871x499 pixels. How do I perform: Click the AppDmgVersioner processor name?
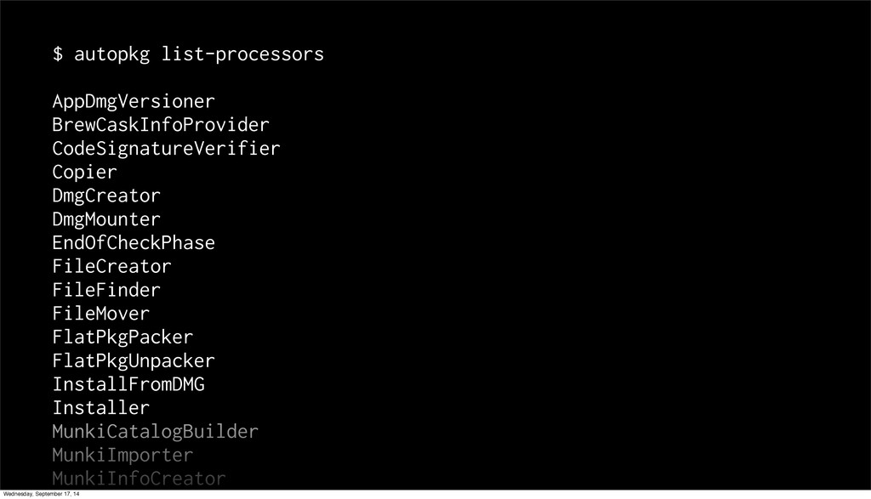coord(134,102)
